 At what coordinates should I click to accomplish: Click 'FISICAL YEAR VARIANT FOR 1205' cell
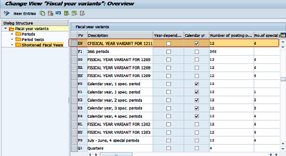[x=120, y=60]
